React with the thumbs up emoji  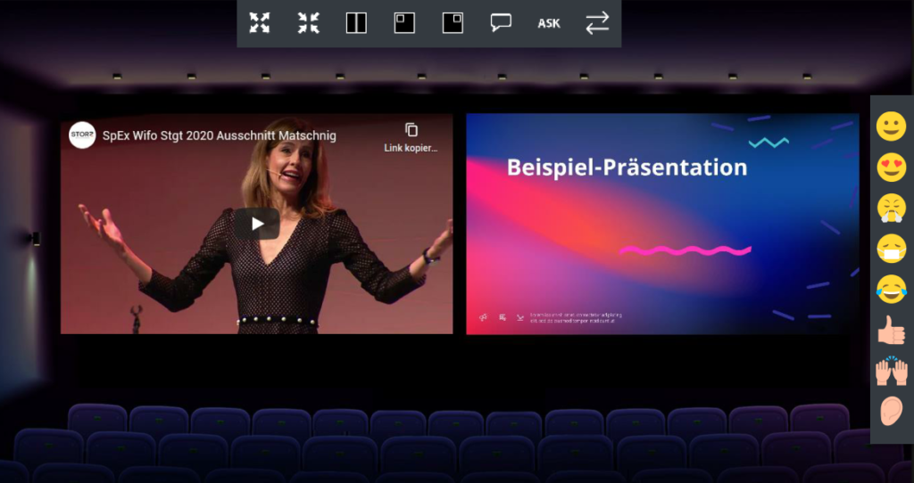[x=891, y=330]
